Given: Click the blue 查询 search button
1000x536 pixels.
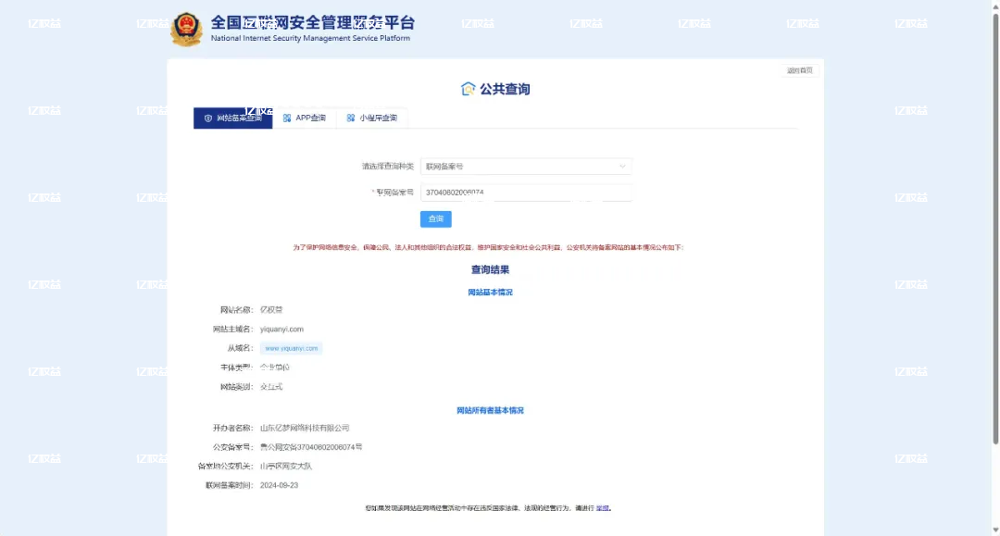Looking at the screenshot, I should pos(435,218).
